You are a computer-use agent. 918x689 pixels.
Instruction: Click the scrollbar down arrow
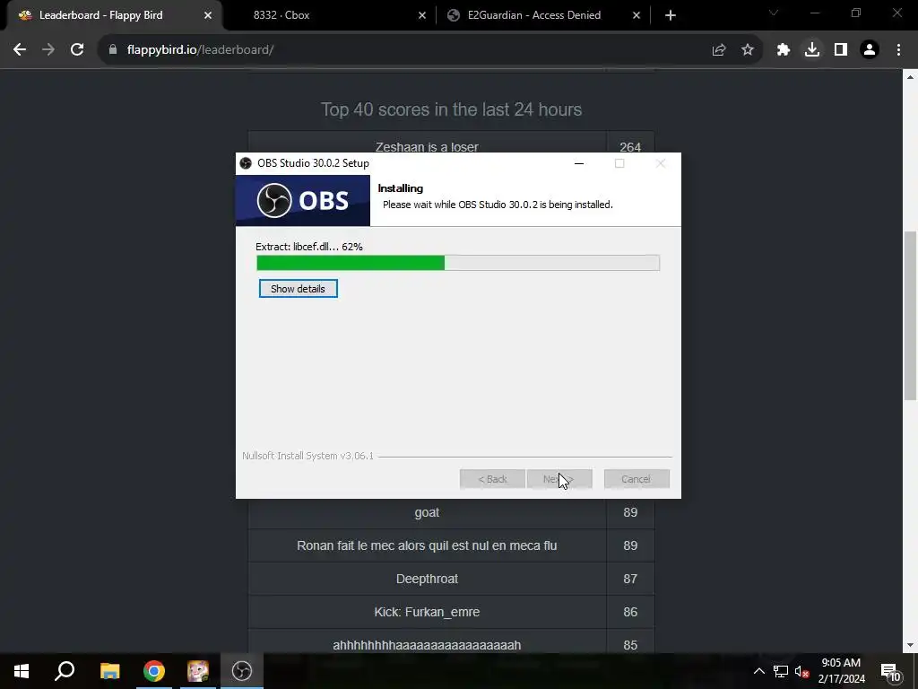911,645
